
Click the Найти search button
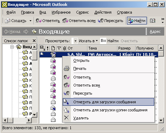113,41
